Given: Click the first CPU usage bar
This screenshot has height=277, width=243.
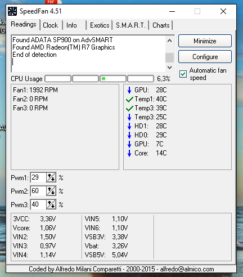Looking at the screenshot, I should (58, 79).
